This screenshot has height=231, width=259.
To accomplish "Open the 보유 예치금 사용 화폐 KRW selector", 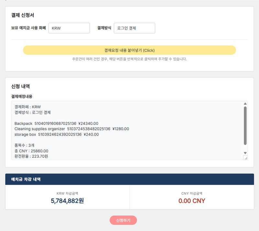I will pyautogui.click(x=69, y=28).
